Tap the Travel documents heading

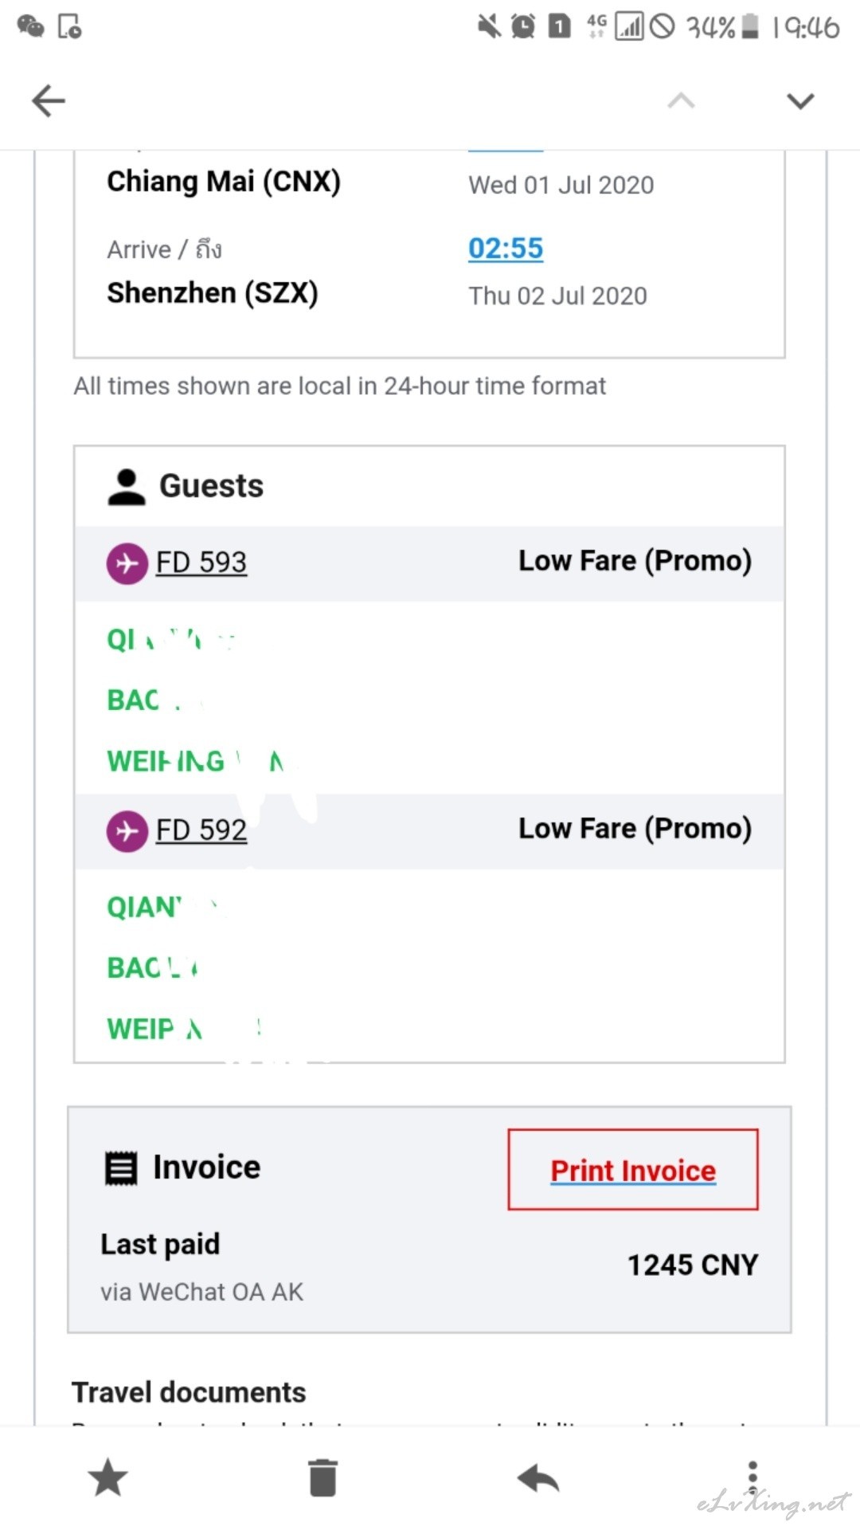pyautogui.click(x=189, y=1392)
